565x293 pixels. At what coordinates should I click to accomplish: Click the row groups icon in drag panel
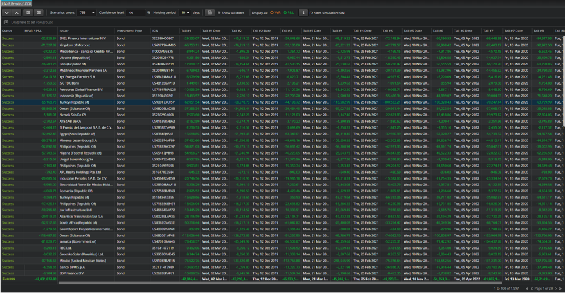point(6,22)
